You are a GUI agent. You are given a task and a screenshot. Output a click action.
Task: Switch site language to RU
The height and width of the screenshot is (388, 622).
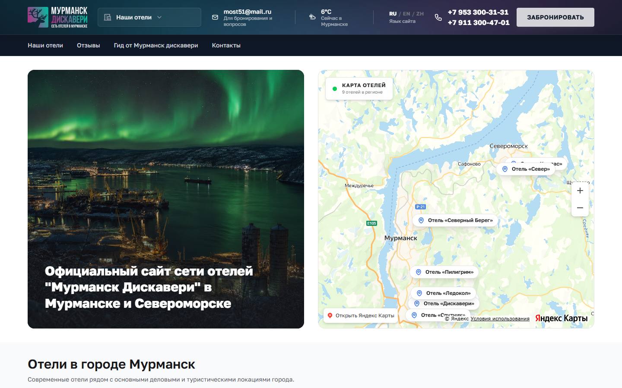click(393, 14)
